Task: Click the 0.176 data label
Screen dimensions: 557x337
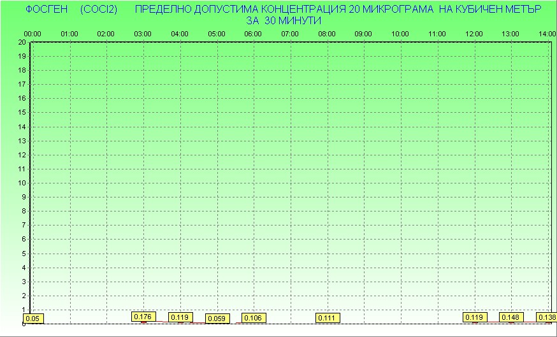Action: point(143,316)
